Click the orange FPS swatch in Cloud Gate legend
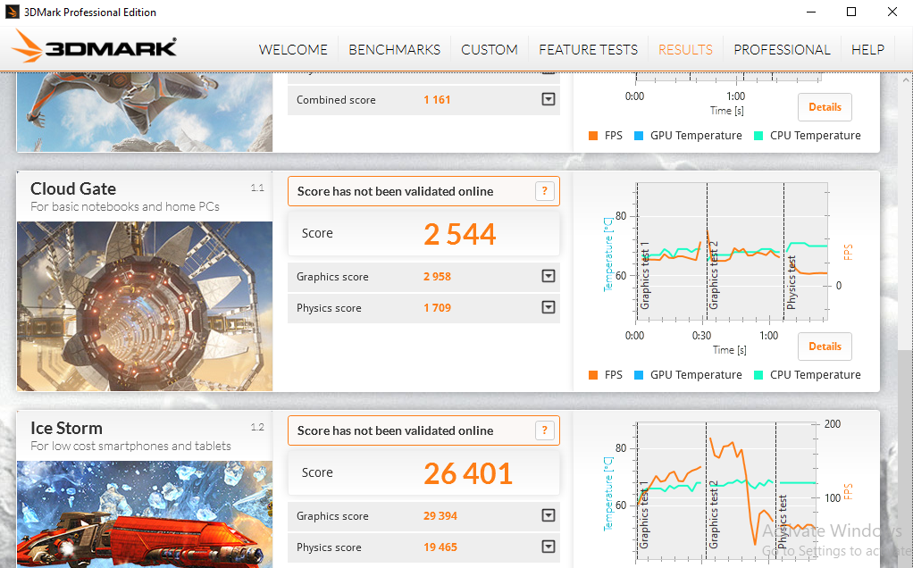 [593, 375]
